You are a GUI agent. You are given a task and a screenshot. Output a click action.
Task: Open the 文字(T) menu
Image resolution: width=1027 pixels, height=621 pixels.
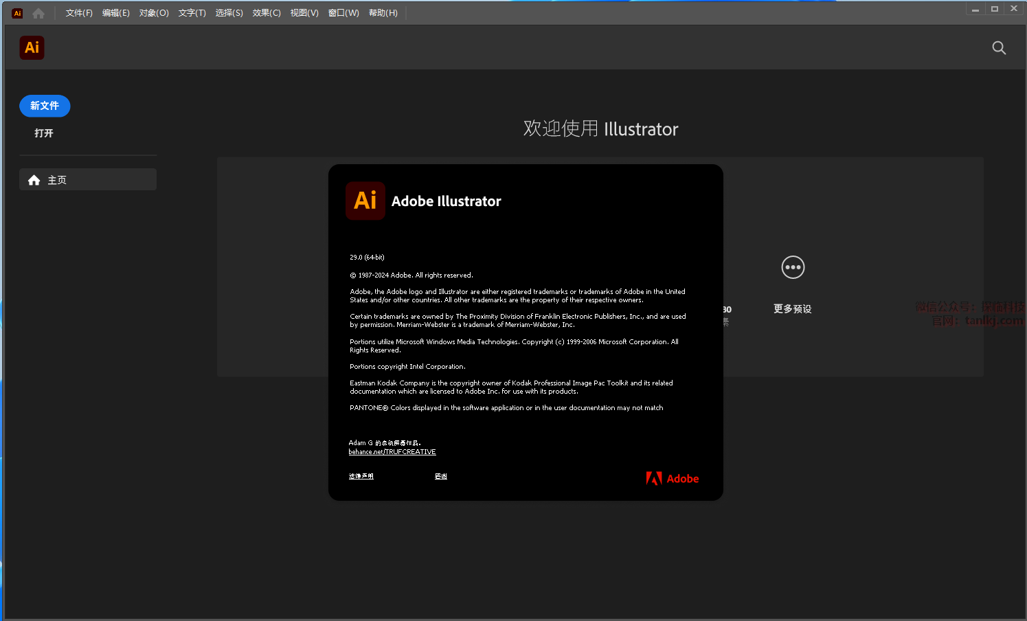[192, 13]
